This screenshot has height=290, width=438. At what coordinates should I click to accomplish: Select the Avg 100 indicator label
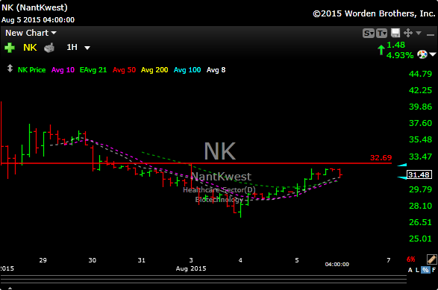pos(187,70)
